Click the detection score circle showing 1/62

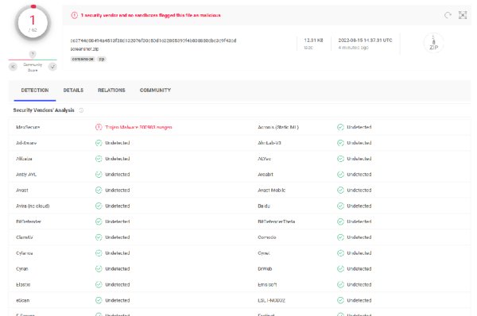point(33,23)
